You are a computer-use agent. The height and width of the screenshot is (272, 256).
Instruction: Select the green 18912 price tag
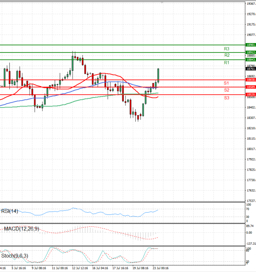[251, 52]
